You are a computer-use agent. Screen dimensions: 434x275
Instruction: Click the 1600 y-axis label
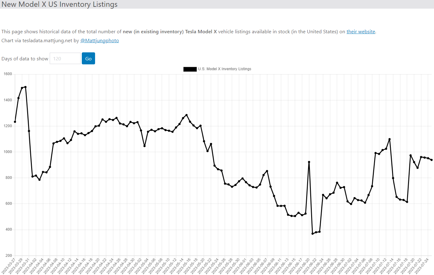(8, 74)
